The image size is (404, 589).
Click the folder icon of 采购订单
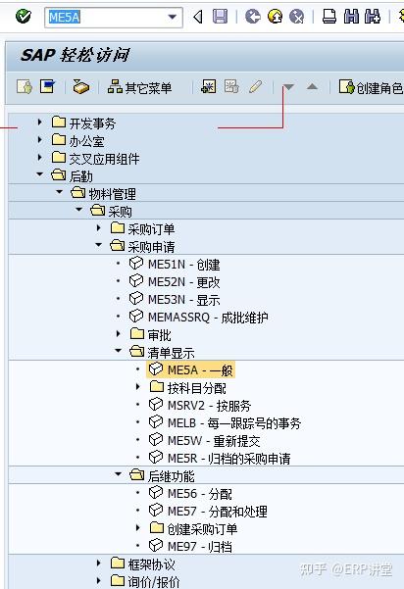[118, 227]
